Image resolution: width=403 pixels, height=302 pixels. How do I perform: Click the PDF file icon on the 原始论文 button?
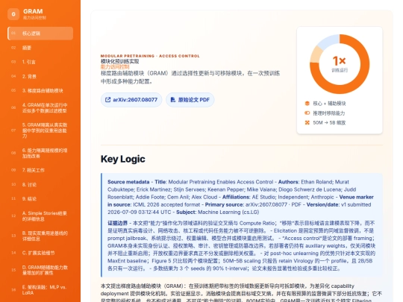pos(173,100)
